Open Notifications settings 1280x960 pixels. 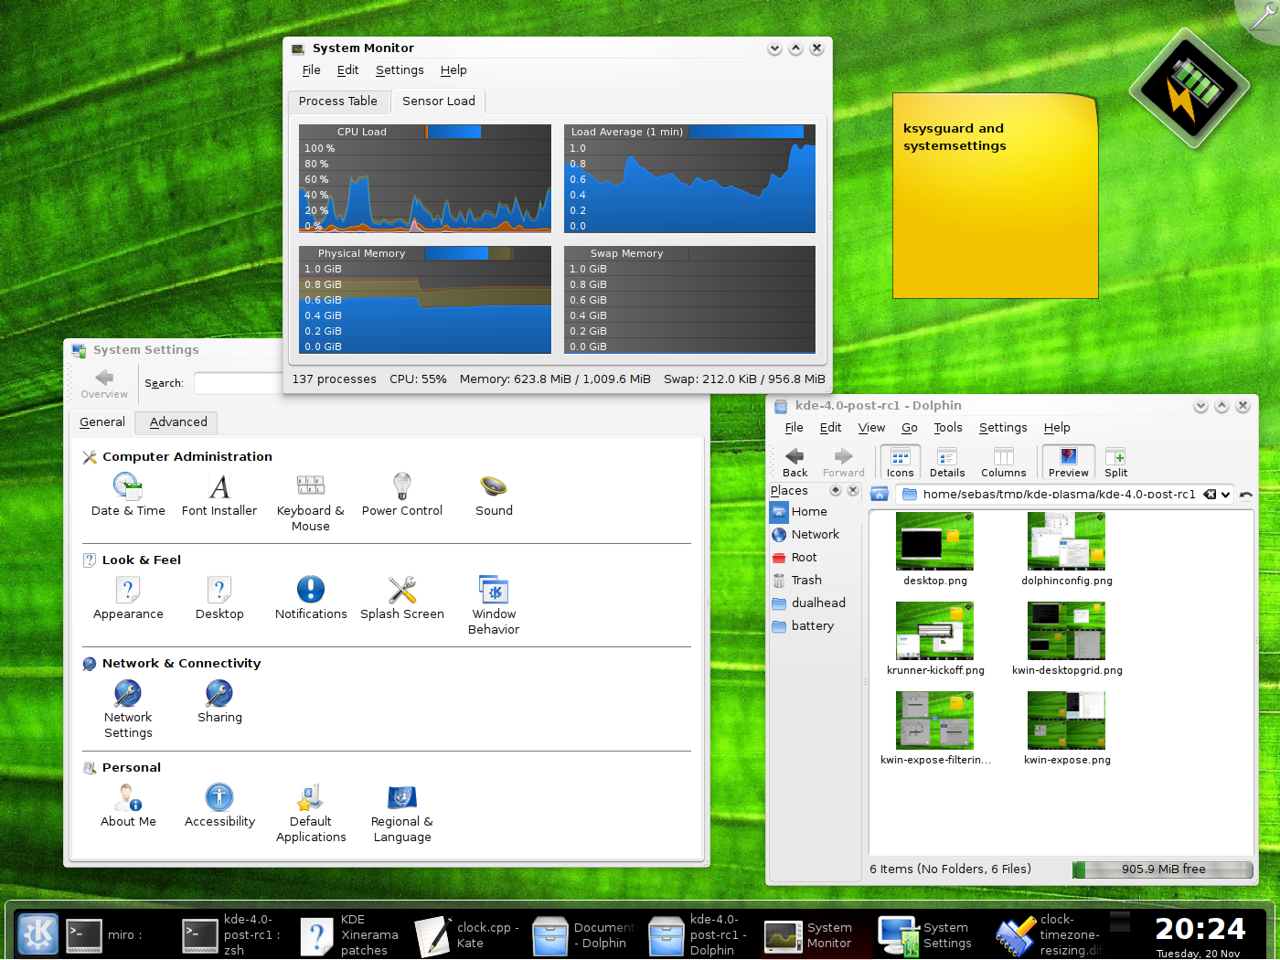pyautogui.click(x=311, y=598)
